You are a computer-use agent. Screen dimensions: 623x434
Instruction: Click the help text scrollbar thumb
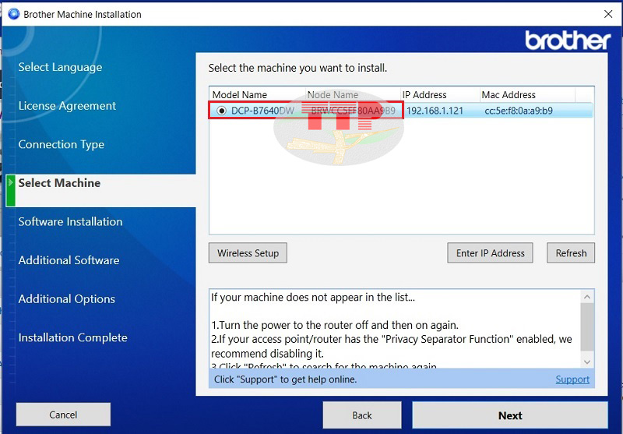pyautogui.click(x=587, y=327)
